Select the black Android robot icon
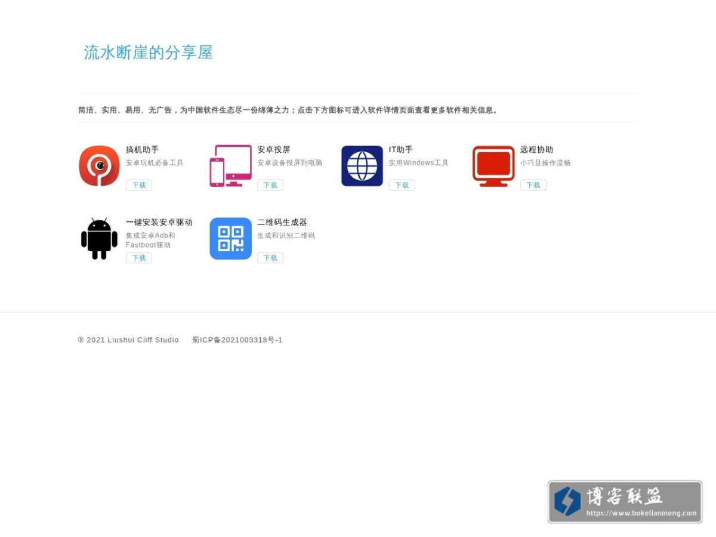This screenshot has width=716, height=537. coord(99,239)
